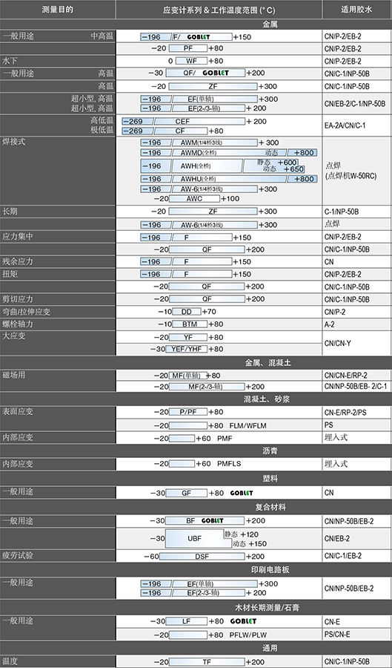Click the FLM/WFLM series label
Screen dimensions: 392x668
pos(248,425)
